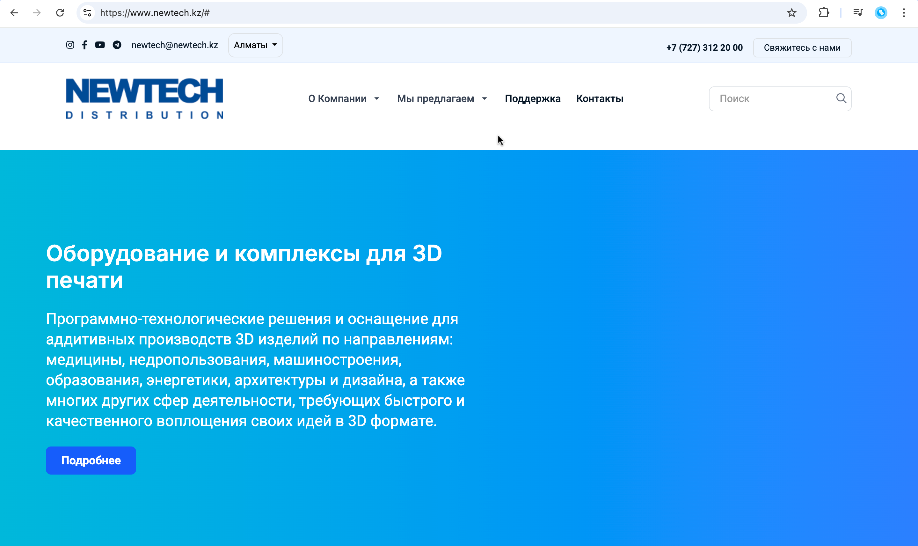Open the Поддержка menu item
Screen dimensions: 918x546
[x=533, y=98]
